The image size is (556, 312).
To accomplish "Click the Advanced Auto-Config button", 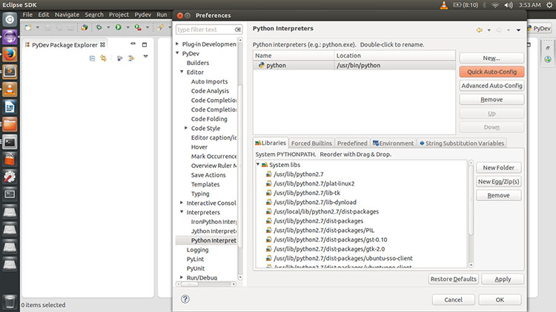I will (x=492, y=86).
